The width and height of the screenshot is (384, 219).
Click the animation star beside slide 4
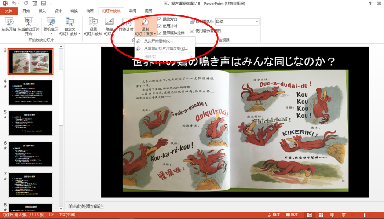pos(5,87)
